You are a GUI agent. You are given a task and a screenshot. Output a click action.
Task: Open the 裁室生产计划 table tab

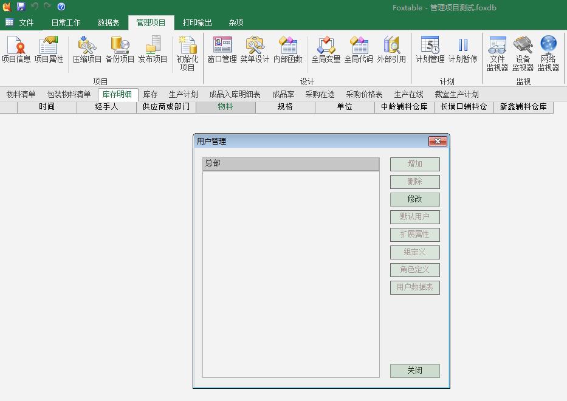(457, 94)
